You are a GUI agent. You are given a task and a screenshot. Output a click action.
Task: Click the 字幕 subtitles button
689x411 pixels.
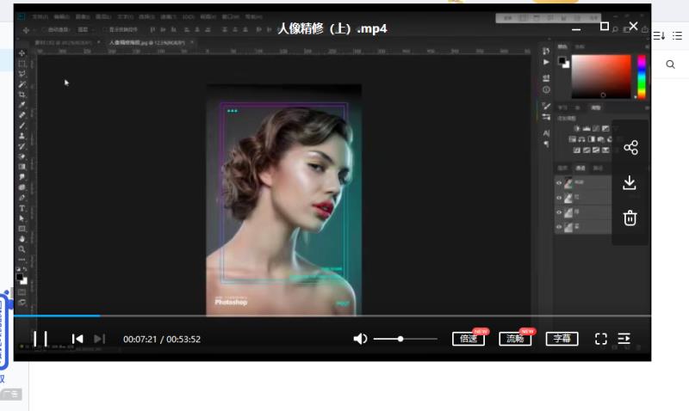click(562, 339)
